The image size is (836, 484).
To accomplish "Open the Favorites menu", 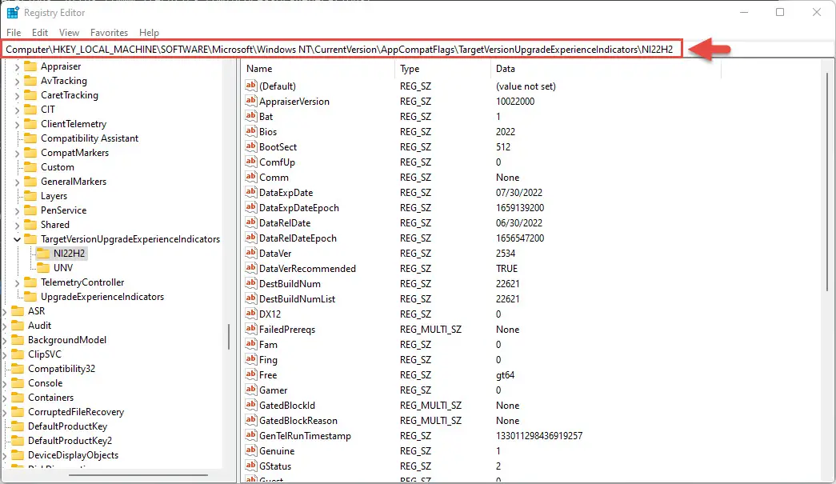I will [109, 33].
